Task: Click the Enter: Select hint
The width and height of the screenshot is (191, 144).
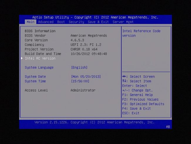Action: coord(135,86)
